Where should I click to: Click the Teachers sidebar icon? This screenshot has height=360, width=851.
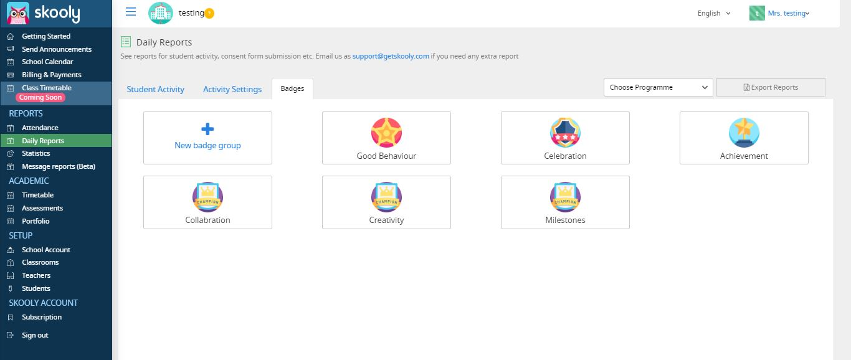pos(10,275)
